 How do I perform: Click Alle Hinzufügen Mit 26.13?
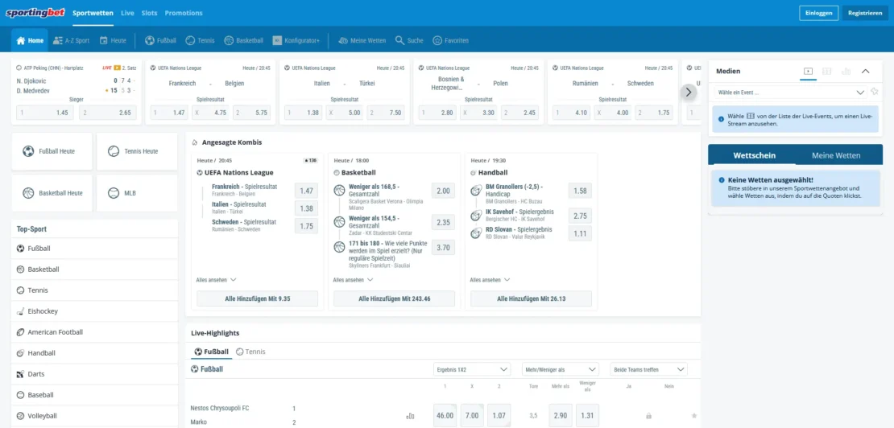(x=531, y=298)
